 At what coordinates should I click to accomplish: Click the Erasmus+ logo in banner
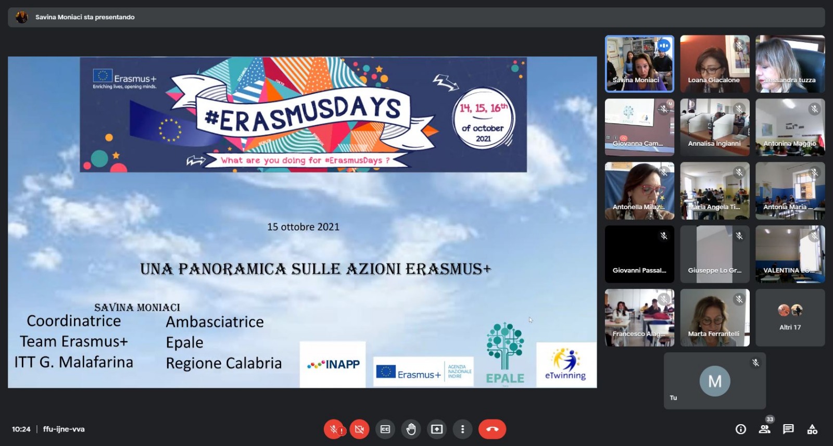tap(124, 79)
